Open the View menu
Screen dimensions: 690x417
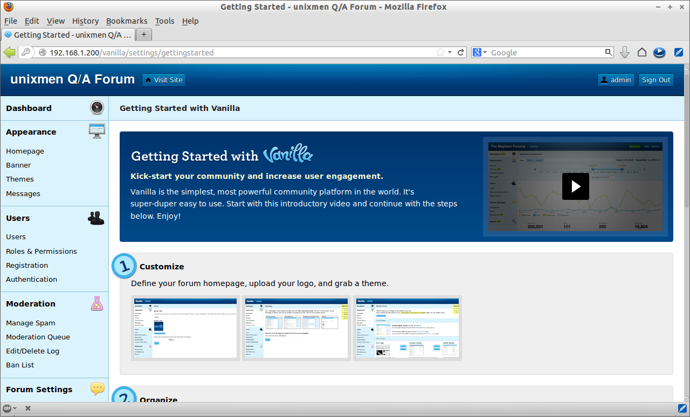56,21
